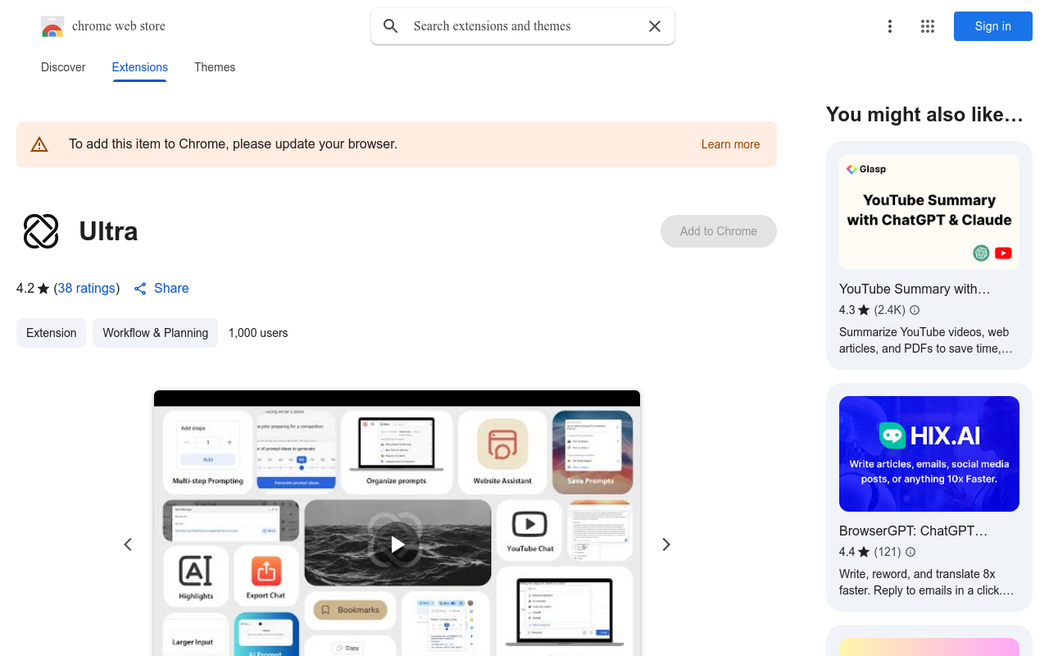Screen dimensions: 1049x656
Task: Click the disabled Add to Chrome button
Action: point(719,231)
